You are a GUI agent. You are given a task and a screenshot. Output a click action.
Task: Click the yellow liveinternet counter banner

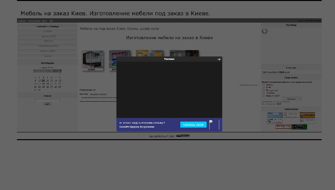click(x=307, y=115)
